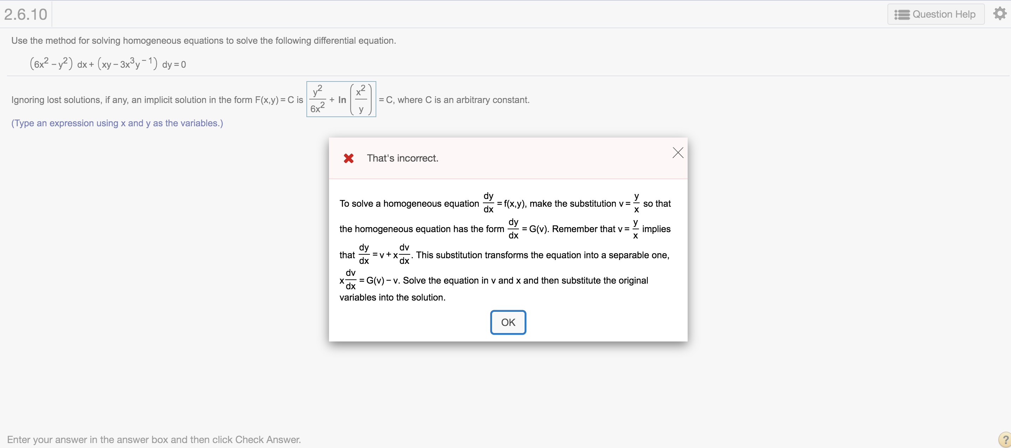Select the highlighted answer box with the logarithm
Screen dimensions: 1011x448
tap(341, 99)
